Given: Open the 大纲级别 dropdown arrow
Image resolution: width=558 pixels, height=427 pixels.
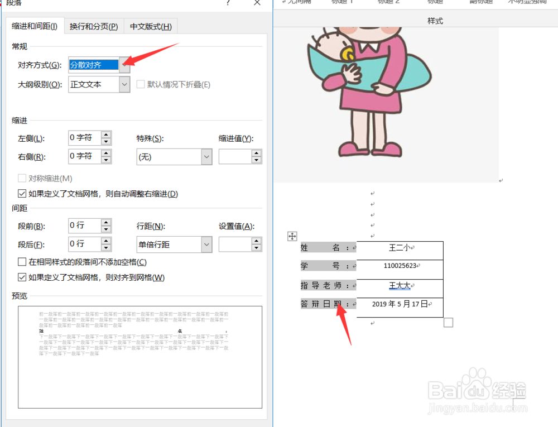Looking at the screenshot, I should pos(124,85).
